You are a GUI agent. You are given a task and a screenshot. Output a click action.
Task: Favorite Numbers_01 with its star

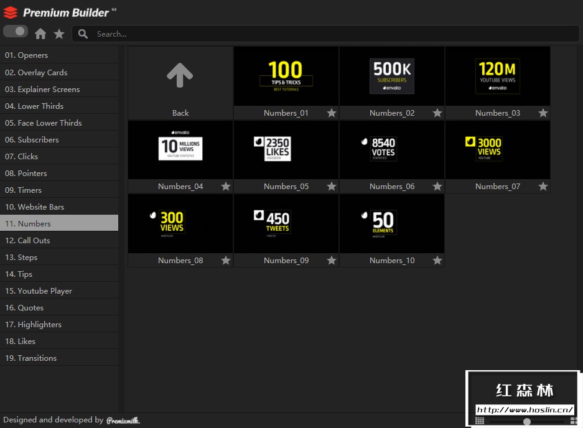(x=332, y=113)
